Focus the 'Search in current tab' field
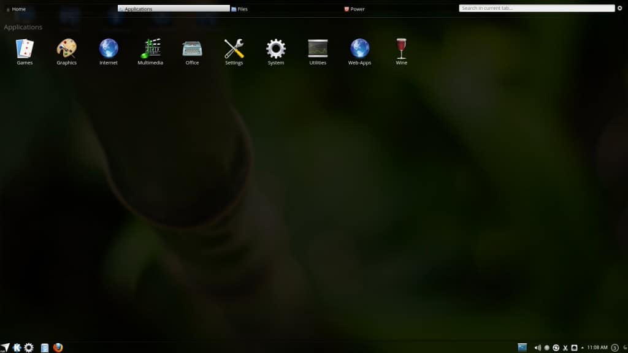The image size is (628, 353). (536, 9)
